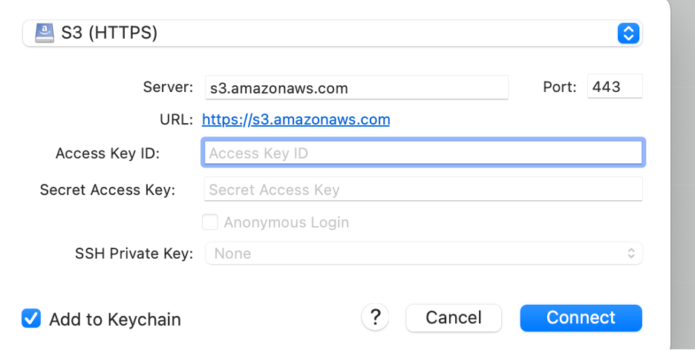Select the Access Key ID input field
This screenshot has height=350, width=695.
[422, 153]
